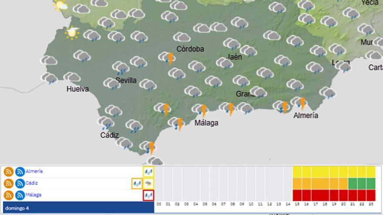This screenshot has width=383, height=215.
Task: Click the blue RSS icon in Málaga row
Action: point(20,195)
